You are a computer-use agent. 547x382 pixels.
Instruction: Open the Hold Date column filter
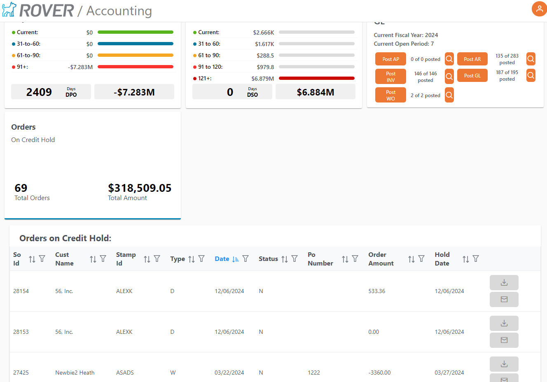coord(476,259)
